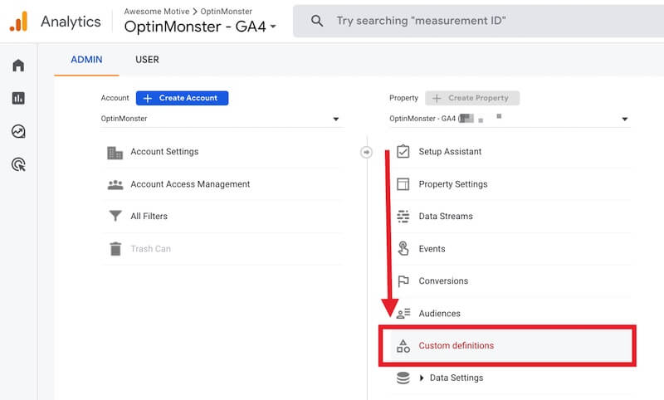Click the Events touch icon

coord(403,248)
